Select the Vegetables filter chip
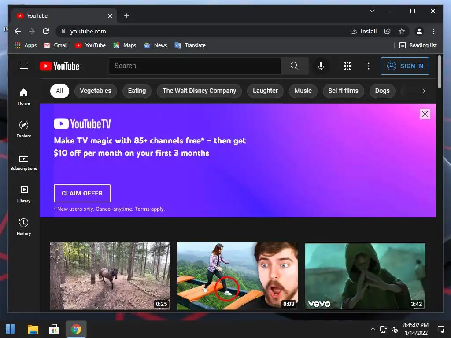 pos(96,91)
